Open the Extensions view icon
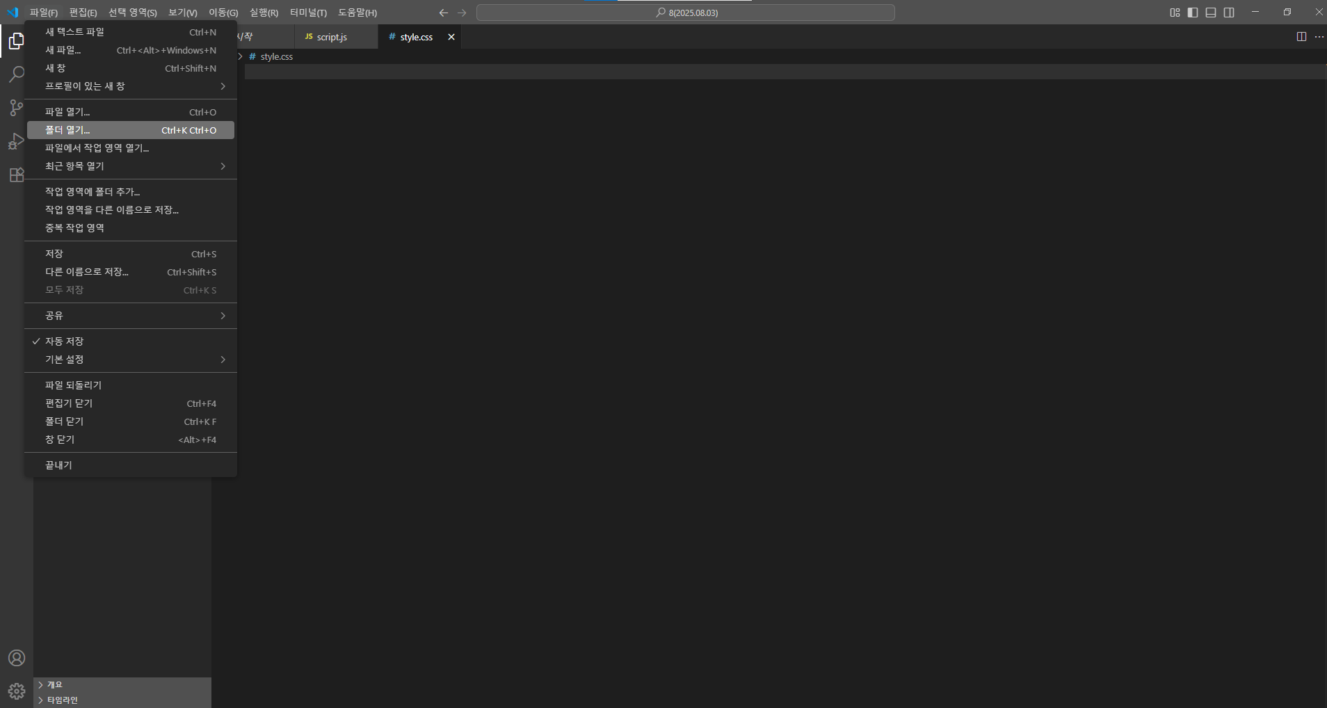 [x=16, y=175]
